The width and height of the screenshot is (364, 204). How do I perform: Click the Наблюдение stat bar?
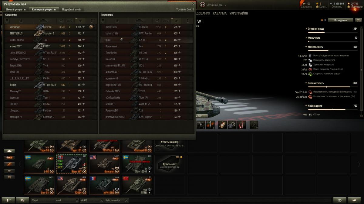(333, 109)
